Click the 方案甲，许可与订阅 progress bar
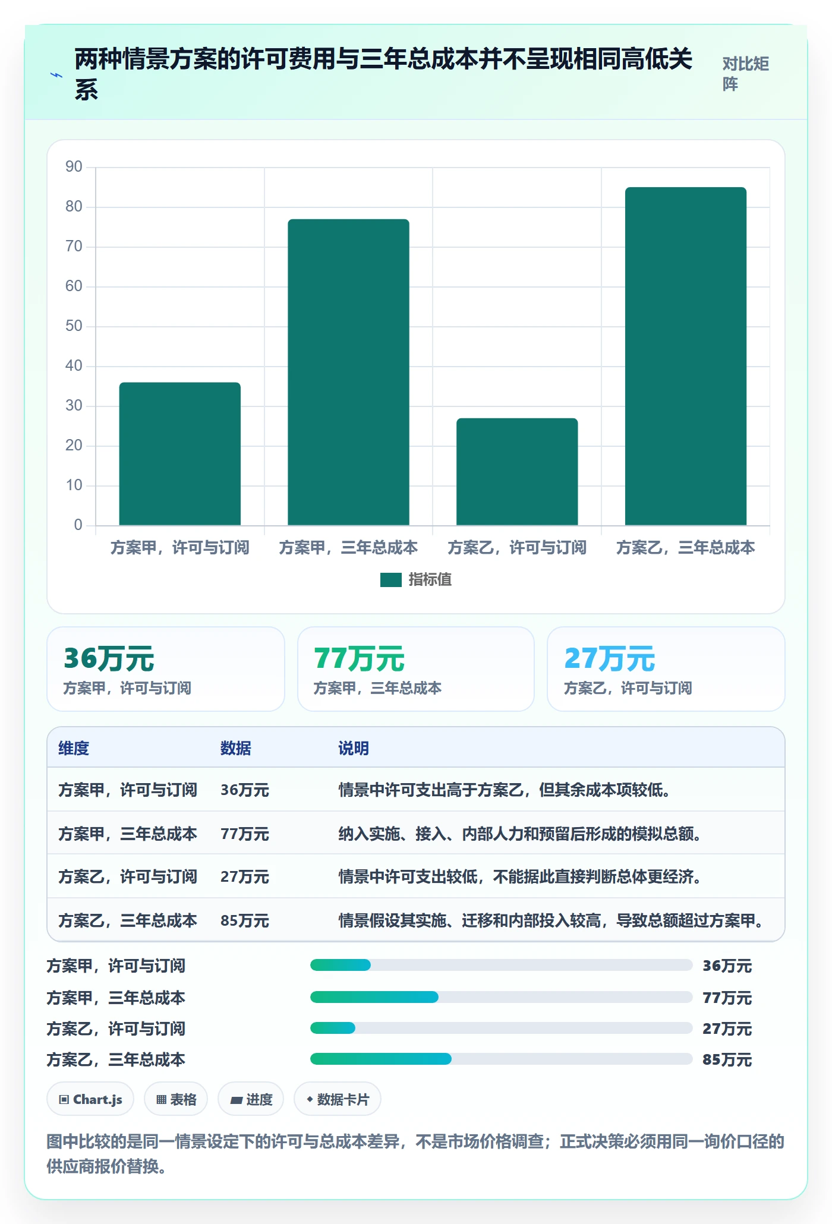 tap(501, 966)
